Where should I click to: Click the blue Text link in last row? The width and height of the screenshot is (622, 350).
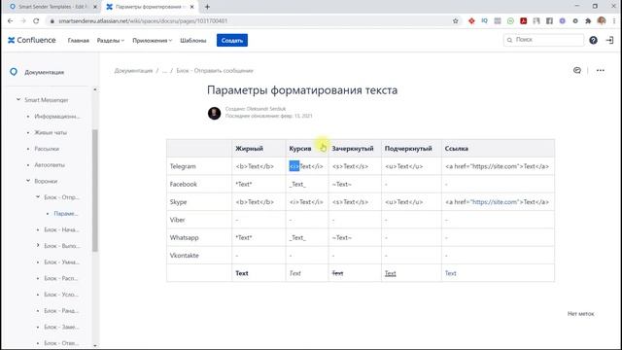(450, 273)
